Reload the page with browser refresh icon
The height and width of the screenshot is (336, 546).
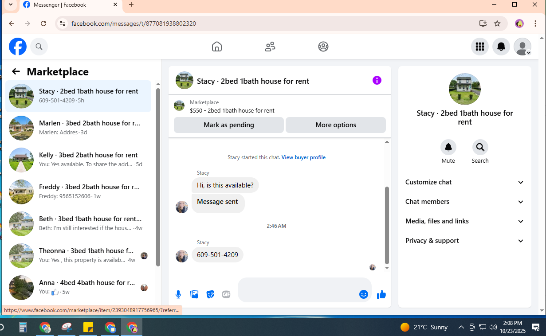click(x=43, y=23)
